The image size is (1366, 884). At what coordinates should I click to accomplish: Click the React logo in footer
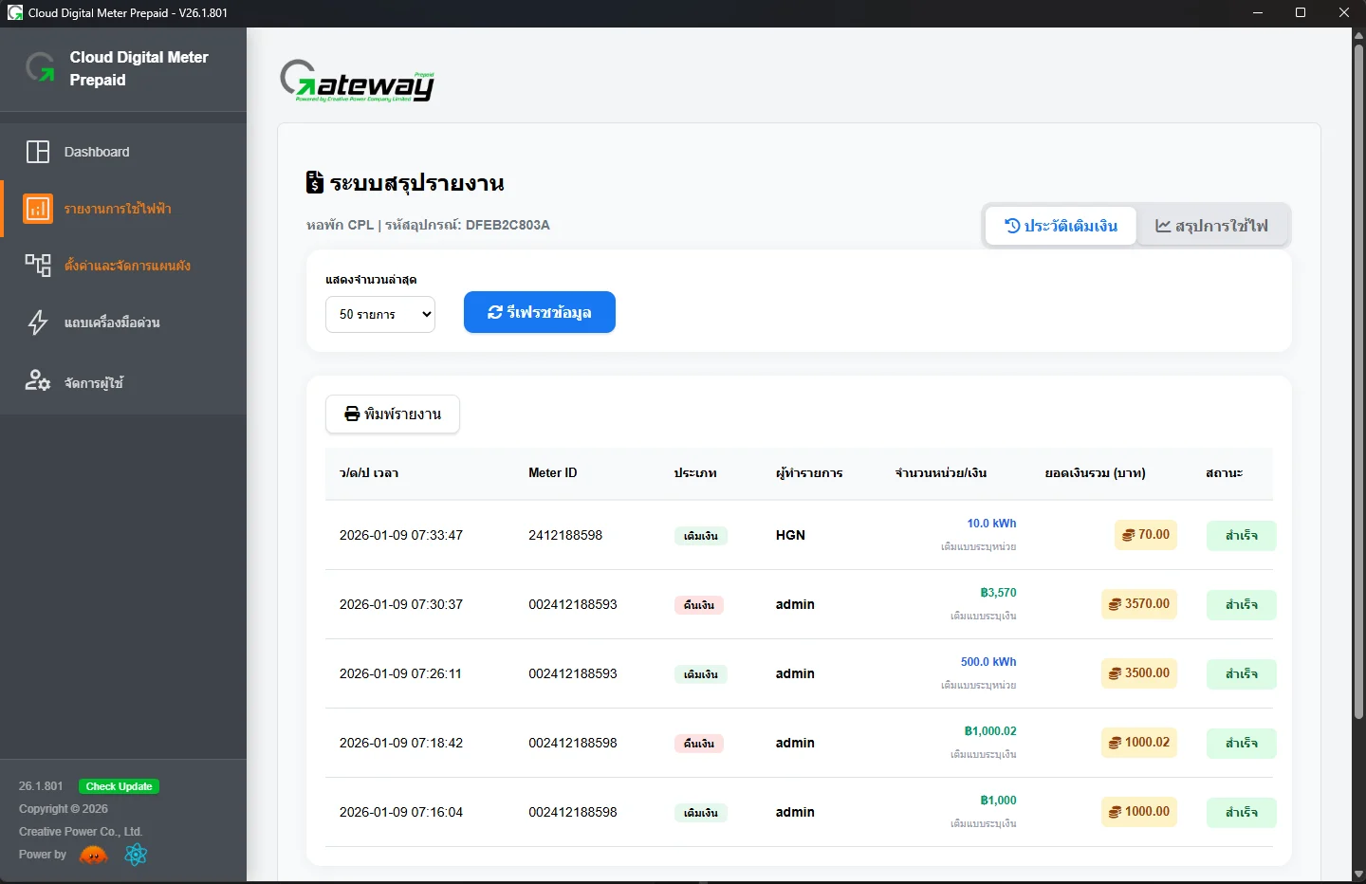click(x=136, y=855)
